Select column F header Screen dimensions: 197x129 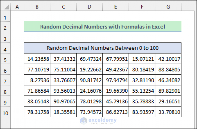click(142, 7)
